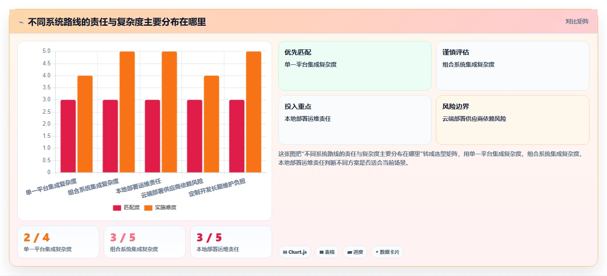
Task: Click the 进度 chip progress icon
Action: pyautogui.click(x=350, y=252)
